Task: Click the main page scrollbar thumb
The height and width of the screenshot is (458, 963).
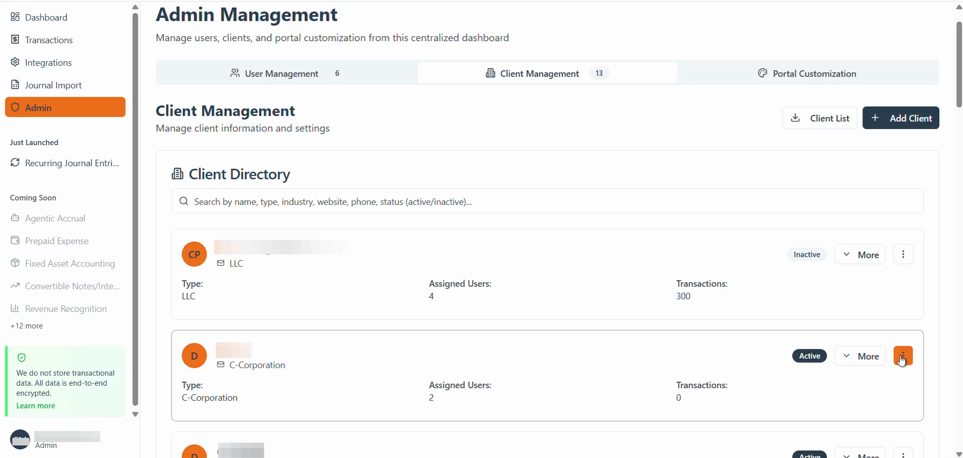Action: point(959,64)
